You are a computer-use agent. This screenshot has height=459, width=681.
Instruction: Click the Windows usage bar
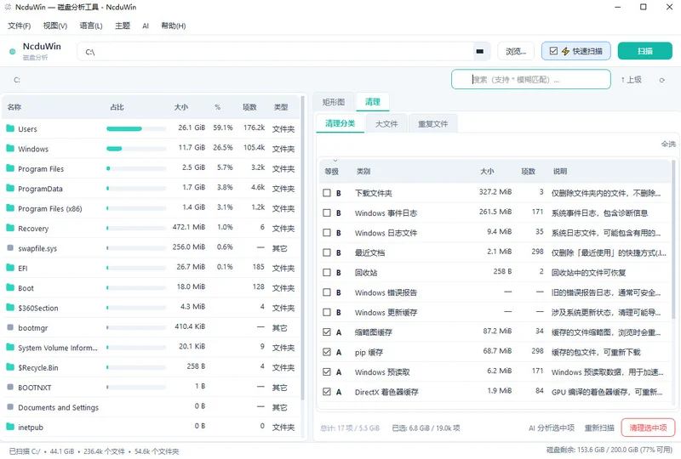click(x=136, y=149)
